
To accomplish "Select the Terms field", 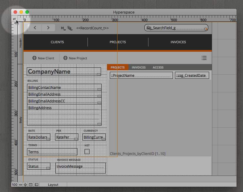I will [52, 152].
